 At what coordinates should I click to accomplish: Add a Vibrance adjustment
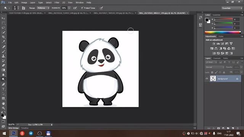coord(231,44)
